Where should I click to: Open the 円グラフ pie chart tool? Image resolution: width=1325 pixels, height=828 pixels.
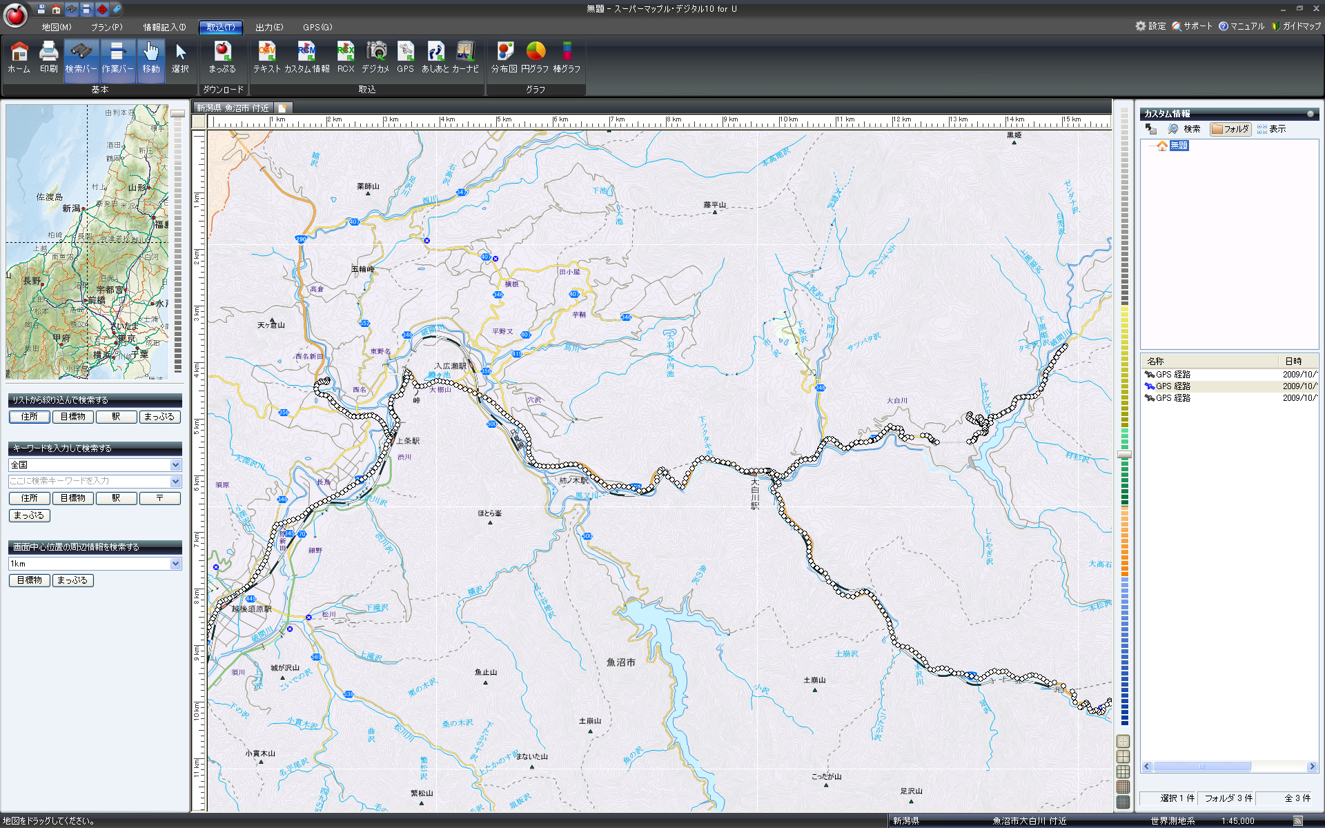(535, 57)
